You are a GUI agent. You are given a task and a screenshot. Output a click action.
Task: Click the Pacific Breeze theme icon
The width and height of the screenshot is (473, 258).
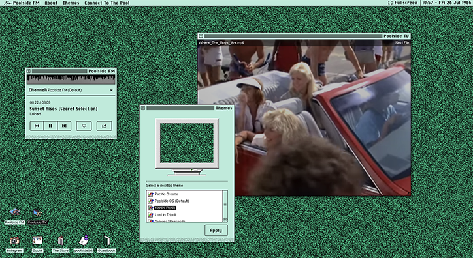(150, 194)
